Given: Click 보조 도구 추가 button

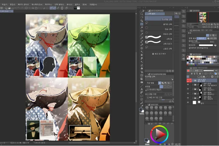Looking at the screenshot, I should 159,54.
